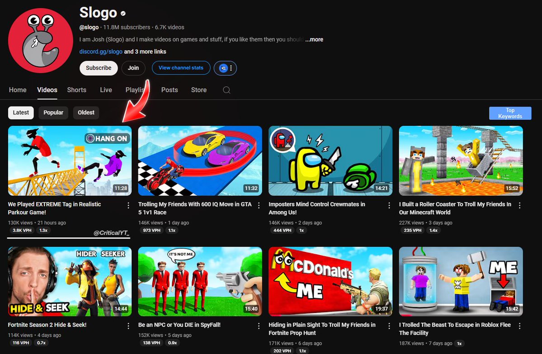Image resolution: width=542 pixels, height=354 pixels.
Task: Click the '0.9x' multiplier badge
Action: point(173,343)
